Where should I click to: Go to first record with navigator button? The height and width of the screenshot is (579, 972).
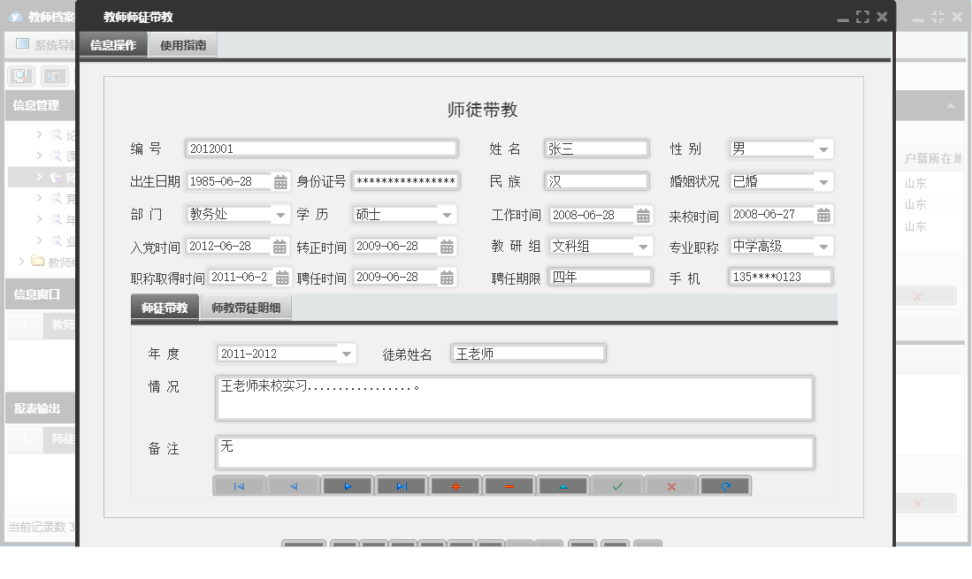coord(240,486)
